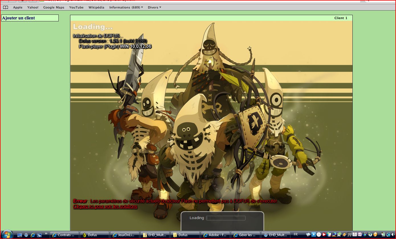Switch to the JeuxOnLi... taskbar window
396x239 pixels.
(x=124, y=235)
